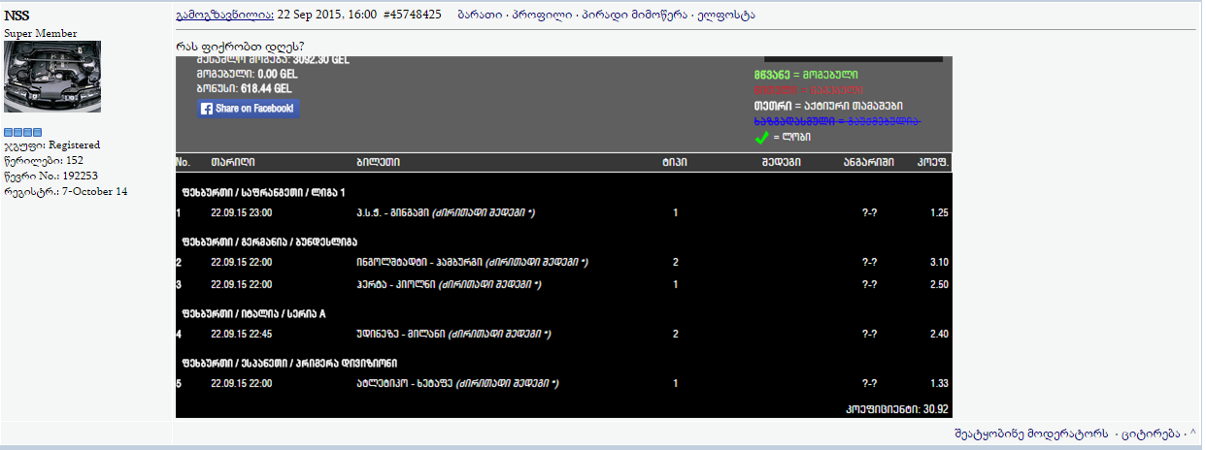Click the 'თარიღი' column header
The height and width of the screenshot is (450, 1206).
pos(231,162)
